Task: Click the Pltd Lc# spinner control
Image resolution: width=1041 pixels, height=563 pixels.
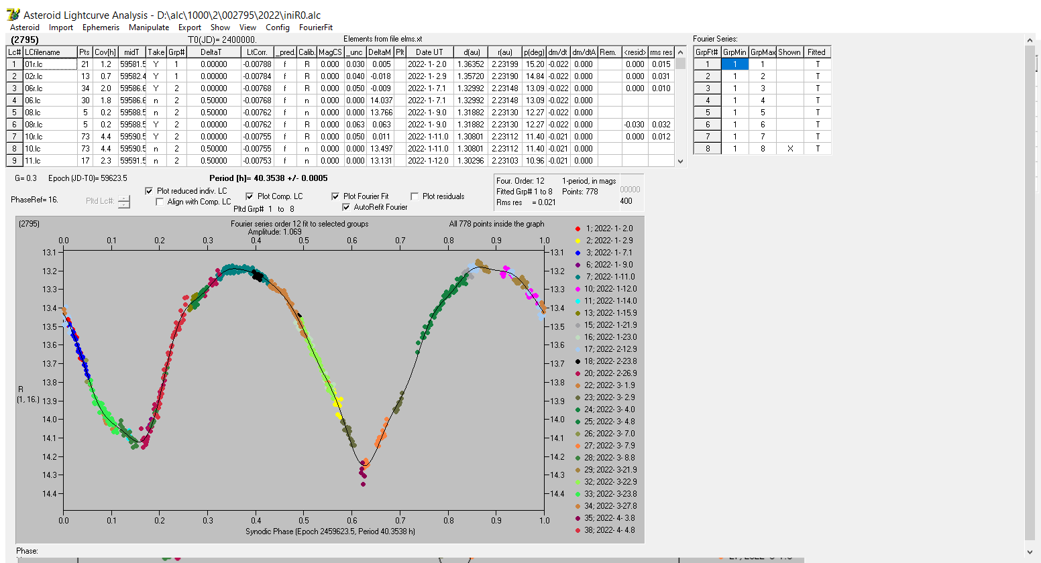Action: click(x=124, y=201)
